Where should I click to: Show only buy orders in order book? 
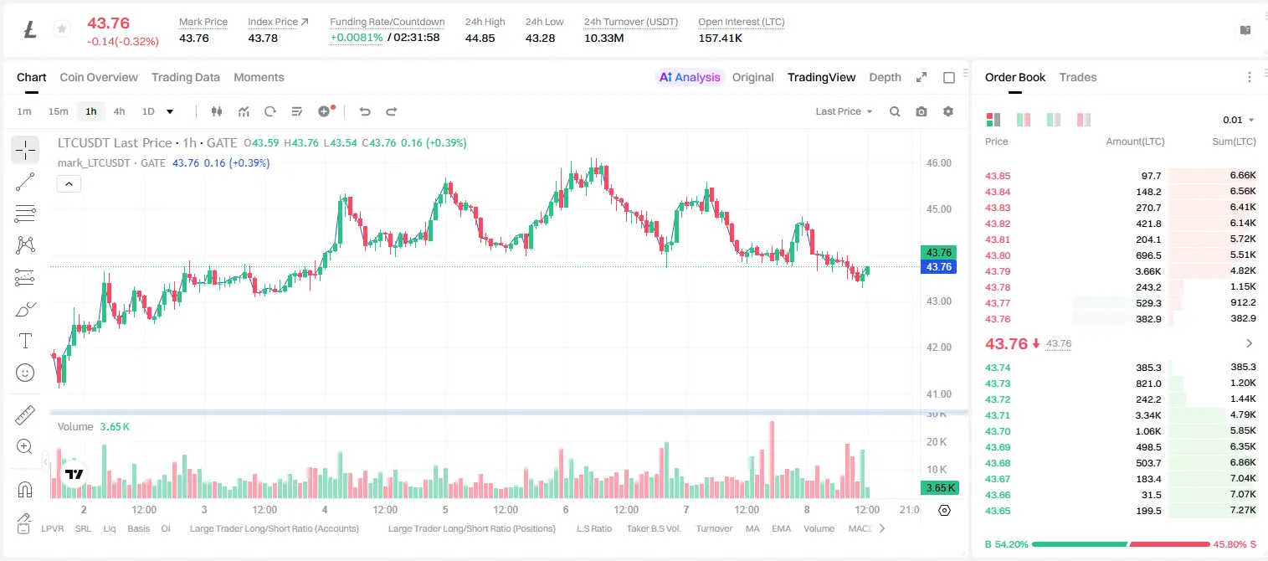(1054, 120)
